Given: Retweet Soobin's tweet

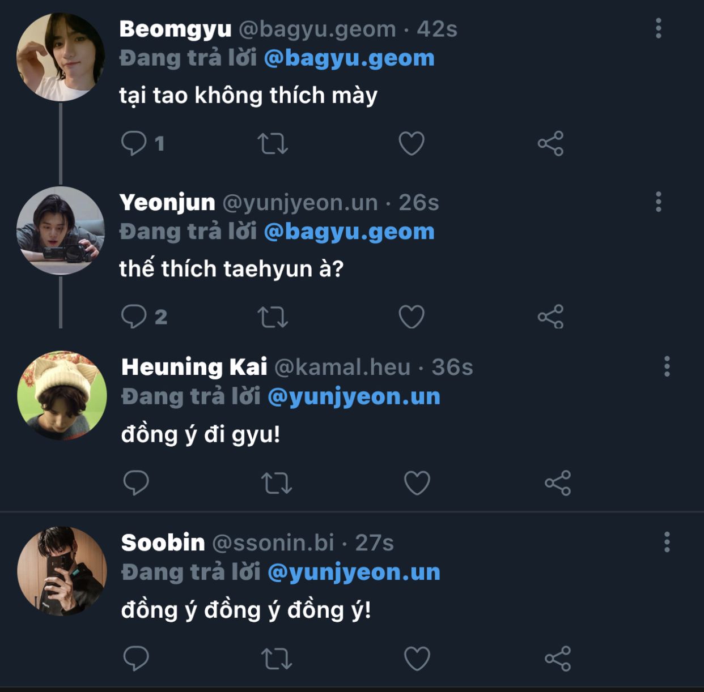Looking at the screenshot, I should click(x=277, y=659).
